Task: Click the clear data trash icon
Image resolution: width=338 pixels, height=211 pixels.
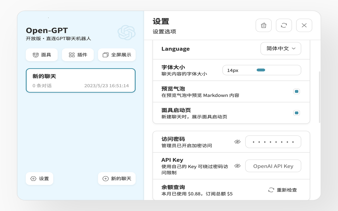Action: point(264,25)
